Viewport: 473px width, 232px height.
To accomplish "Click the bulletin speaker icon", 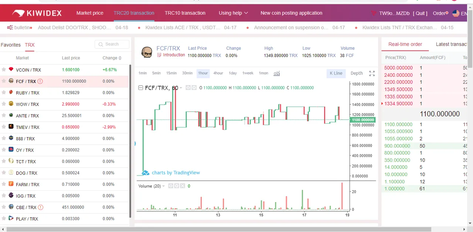I will click(x=10, y=27).
